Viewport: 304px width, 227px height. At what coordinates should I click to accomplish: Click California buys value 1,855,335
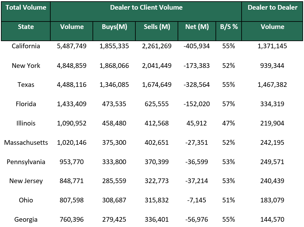[x=114, y=46]
